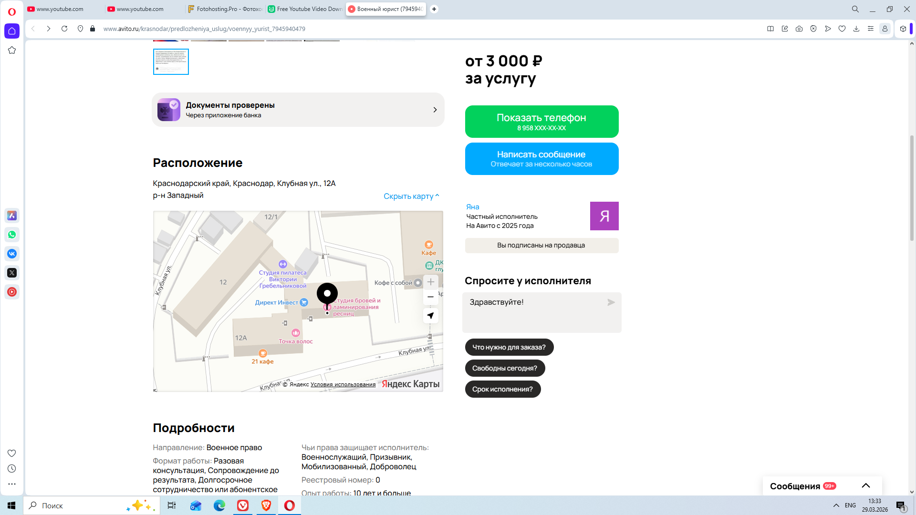Image resolution: width=916 pixels, height=515 pixels.
Task: Open the seller profile link Яна
Action: (x=472, y=206)
